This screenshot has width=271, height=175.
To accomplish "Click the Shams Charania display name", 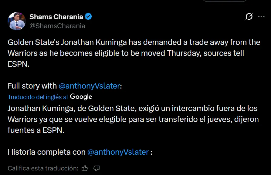I will point(56,17).
